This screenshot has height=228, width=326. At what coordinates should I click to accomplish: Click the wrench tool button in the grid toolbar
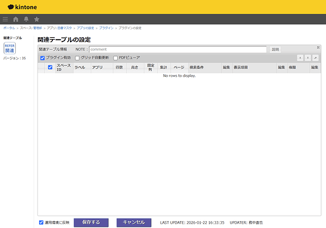[x=315, y=58]
